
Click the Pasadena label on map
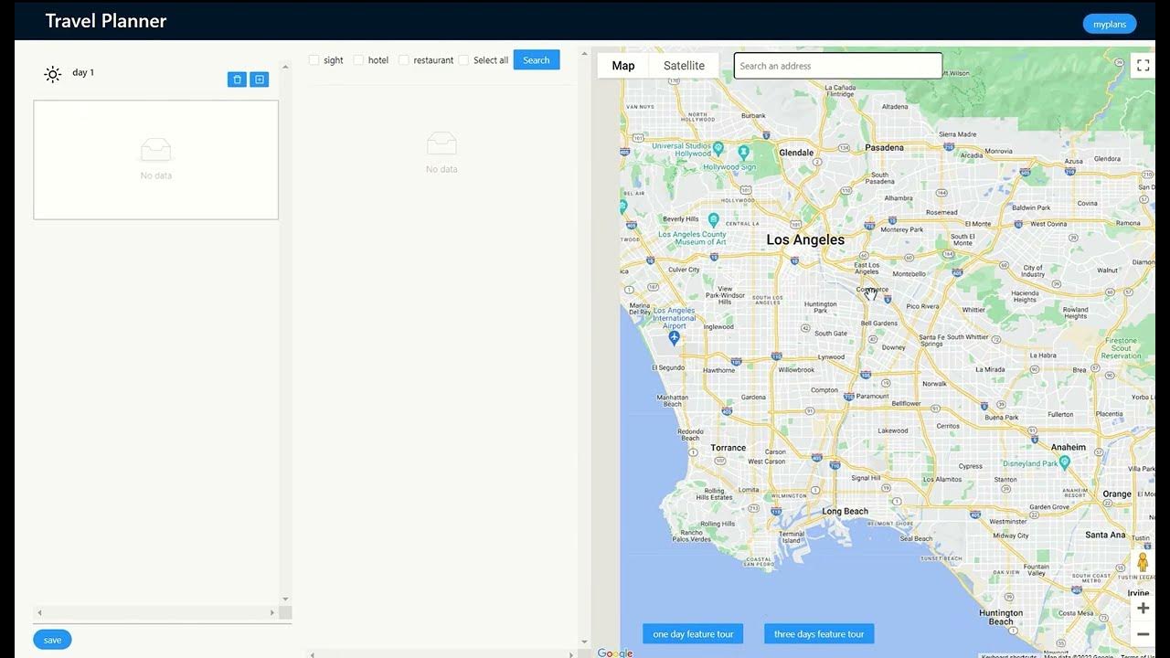click(884, 147)
